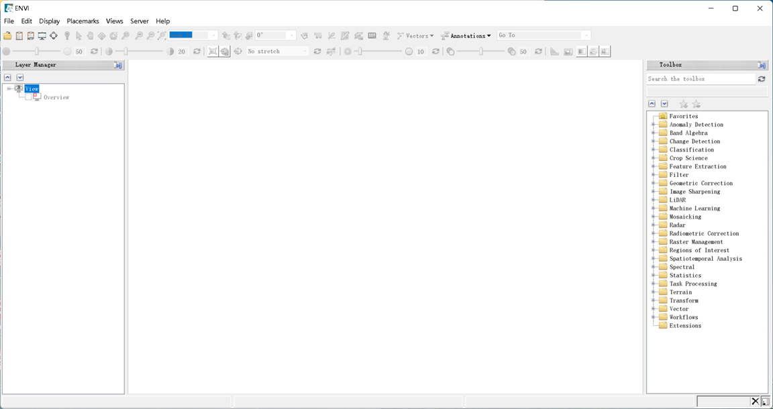
Task: Open the Mensuration ruler-triangle icon
Action: pos(555,51)
